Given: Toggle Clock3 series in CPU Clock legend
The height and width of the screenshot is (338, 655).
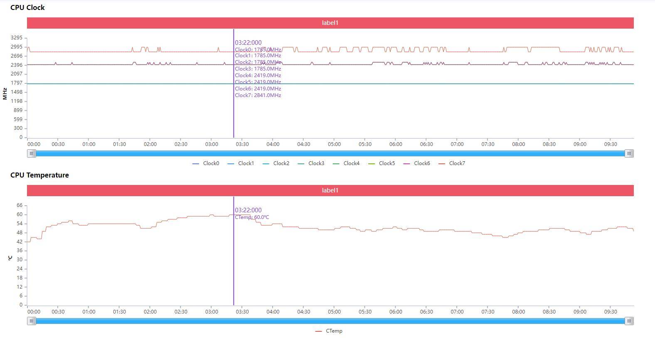Looking at the screenshot, I should [x=311, y=163].
